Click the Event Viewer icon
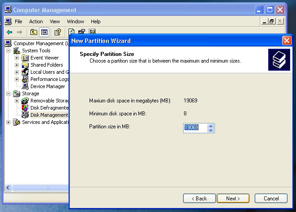 pos(26,58)
